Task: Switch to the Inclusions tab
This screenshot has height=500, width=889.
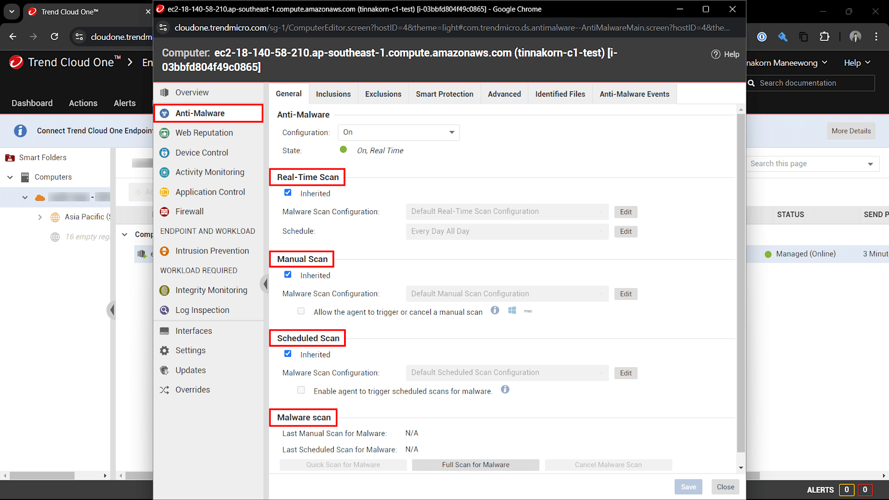Action: pos(333,94)
